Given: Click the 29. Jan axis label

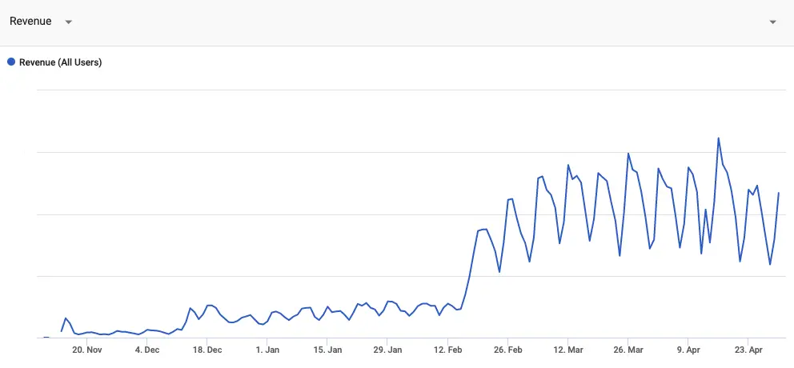Looking at the screenshot, I should (387, 350).
